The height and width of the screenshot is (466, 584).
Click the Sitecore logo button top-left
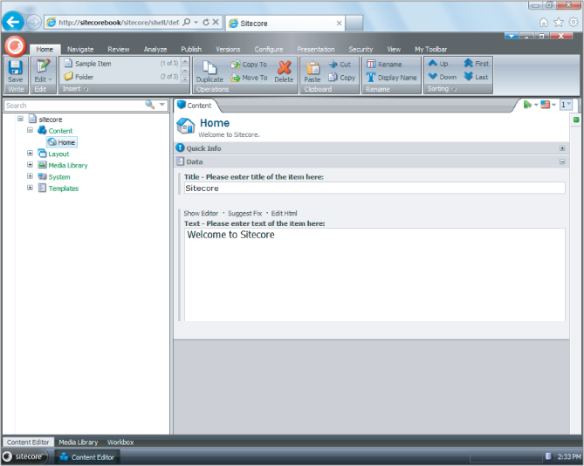[x=15, y=46]
